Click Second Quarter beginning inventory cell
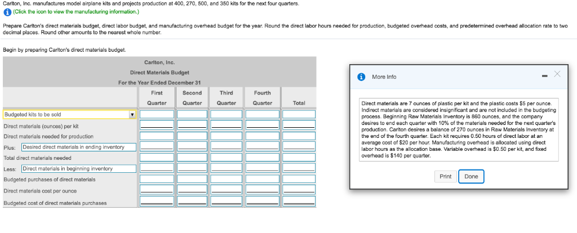Viewport: 577px width, 233px height. click(x=192, y=168)
